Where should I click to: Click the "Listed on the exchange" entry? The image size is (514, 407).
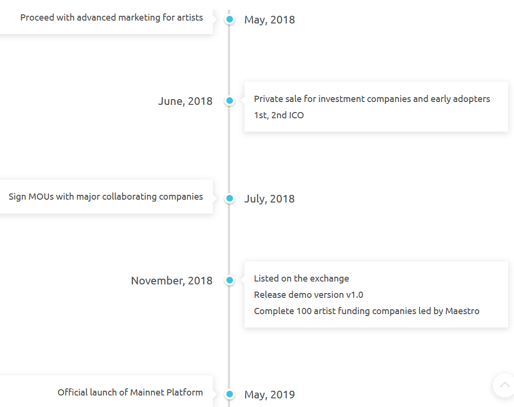(301, 279)
